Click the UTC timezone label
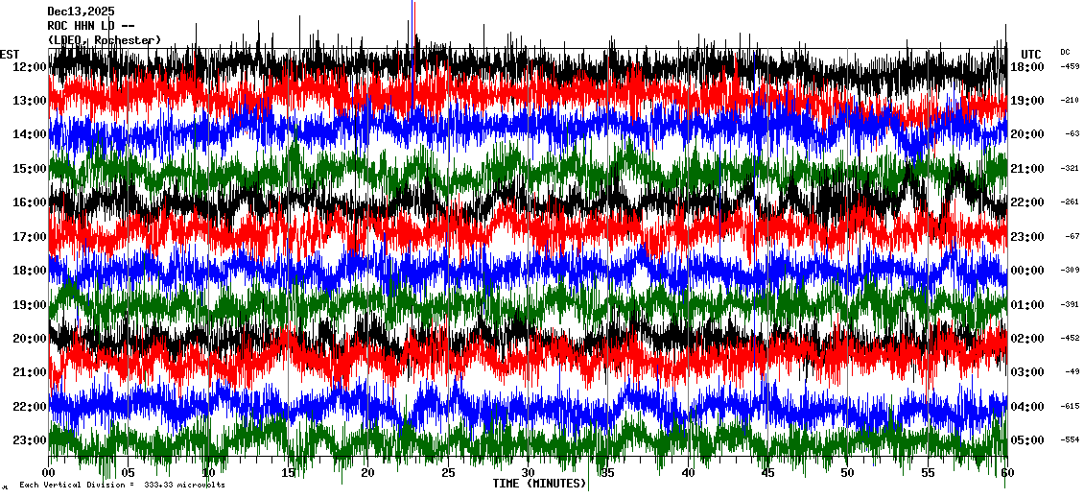This screenshot has height=498, width=1084. (x=1031, y=54)
